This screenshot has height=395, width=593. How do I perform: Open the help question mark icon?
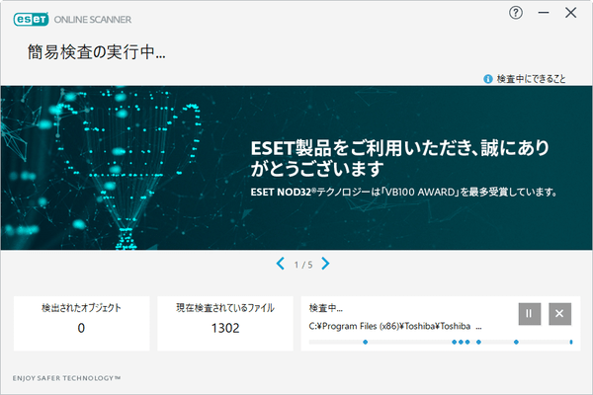click(516, 13)
